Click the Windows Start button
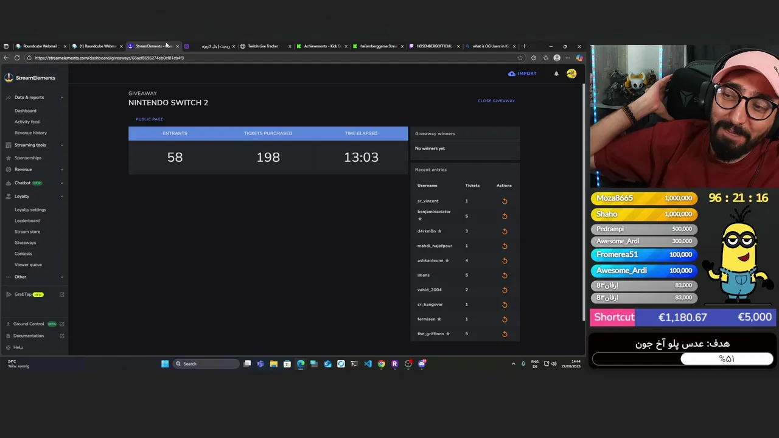Image resolution: width=779 pixels, height=438 pixels. (x=165, y=364)
